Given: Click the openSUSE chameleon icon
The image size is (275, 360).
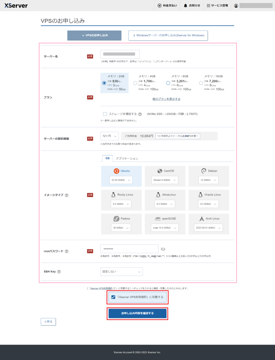Looking at the screenshot, I should [x=158, y=219].
